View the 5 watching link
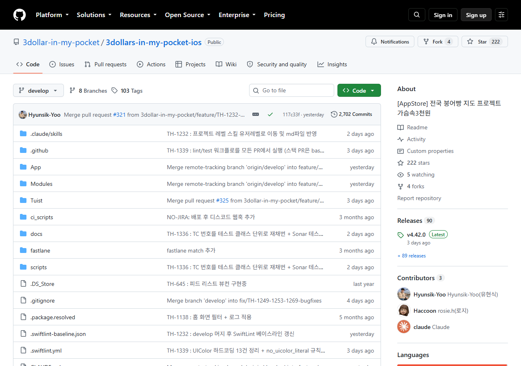 (x=416, y=174)
